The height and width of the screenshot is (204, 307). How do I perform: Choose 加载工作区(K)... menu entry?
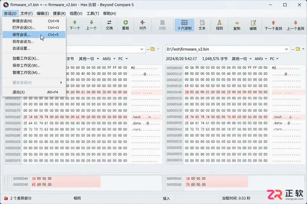click(34, 58)
